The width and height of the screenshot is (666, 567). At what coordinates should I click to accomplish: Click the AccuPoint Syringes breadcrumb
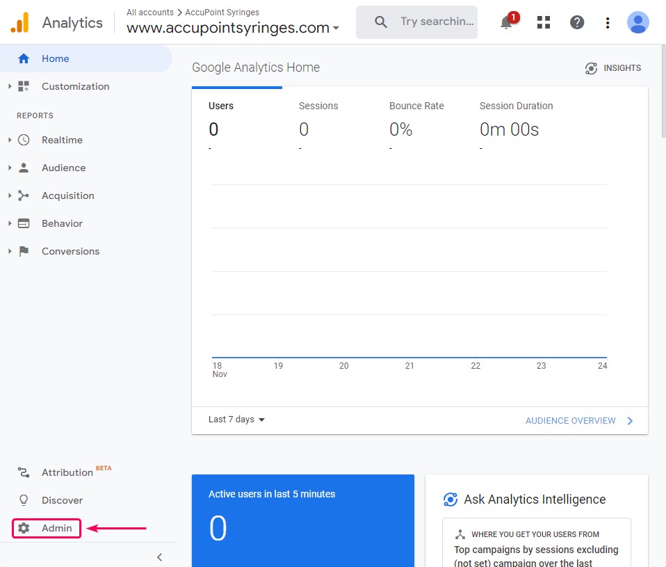[222, 13]
